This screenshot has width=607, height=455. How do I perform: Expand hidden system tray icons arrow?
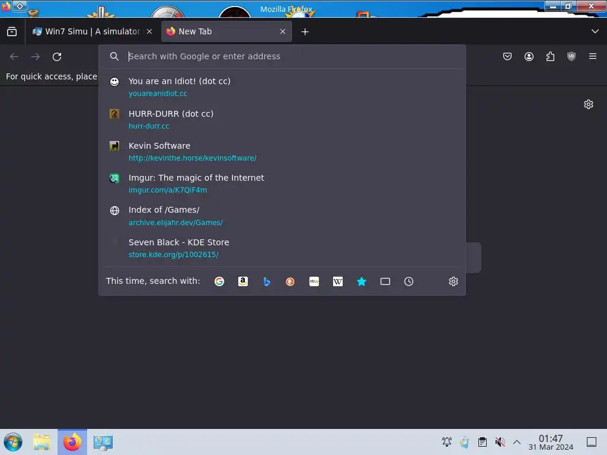click(517, 441)
